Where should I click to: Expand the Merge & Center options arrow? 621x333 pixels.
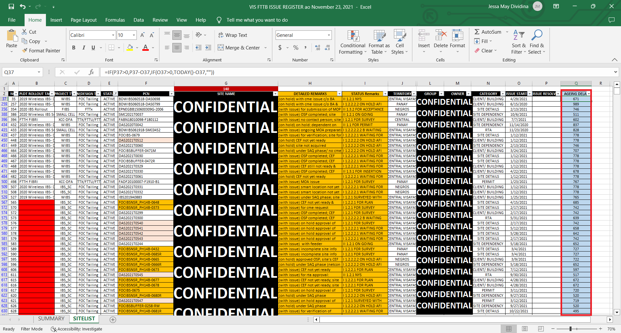(x=266, y=48)
